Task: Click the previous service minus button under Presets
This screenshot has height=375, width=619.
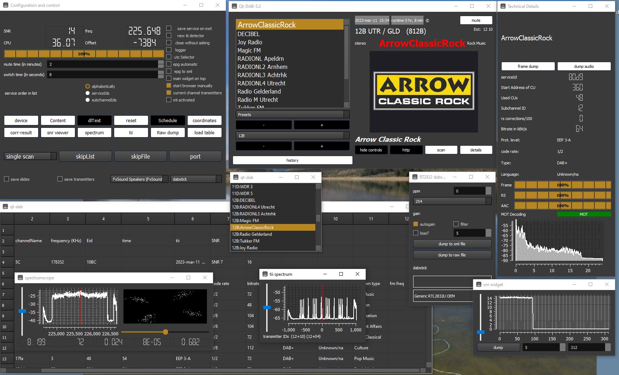Action: coord(264,125)
